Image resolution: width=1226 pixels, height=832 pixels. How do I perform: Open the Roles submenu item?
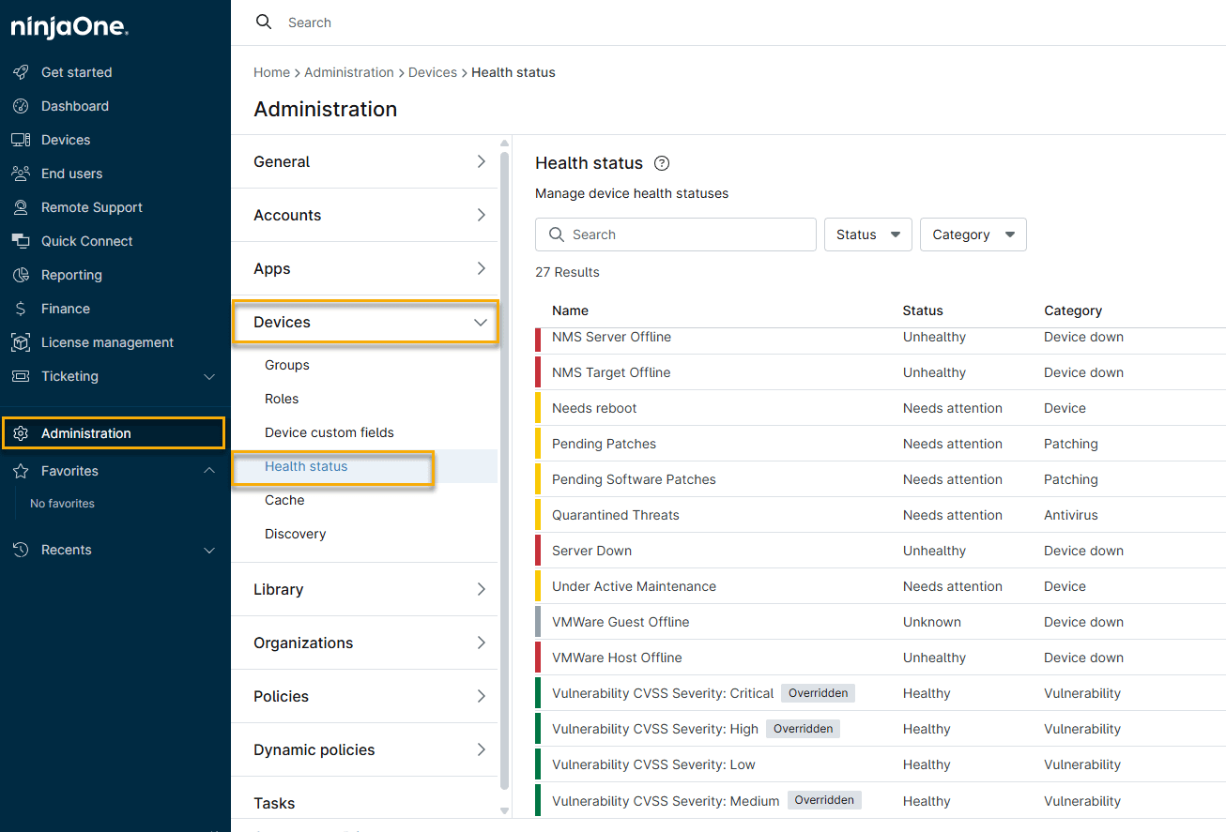point(282,399)
